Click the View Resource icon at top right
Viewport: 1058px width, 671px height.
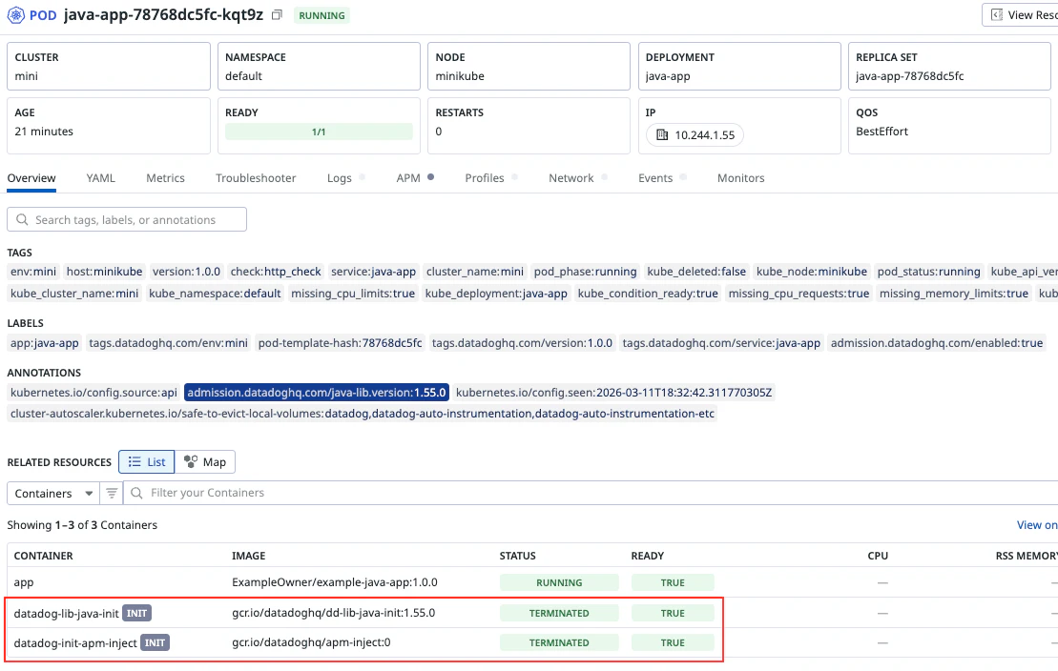pos(995,15)
